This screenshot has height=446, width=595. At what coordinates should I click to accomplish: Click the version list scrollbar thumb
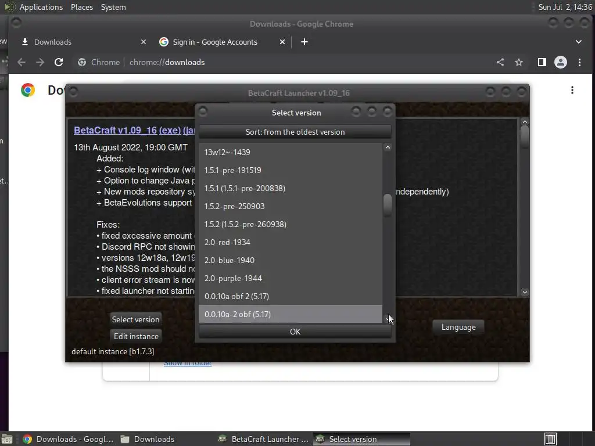pyautogui.click(x=388, y=205)
